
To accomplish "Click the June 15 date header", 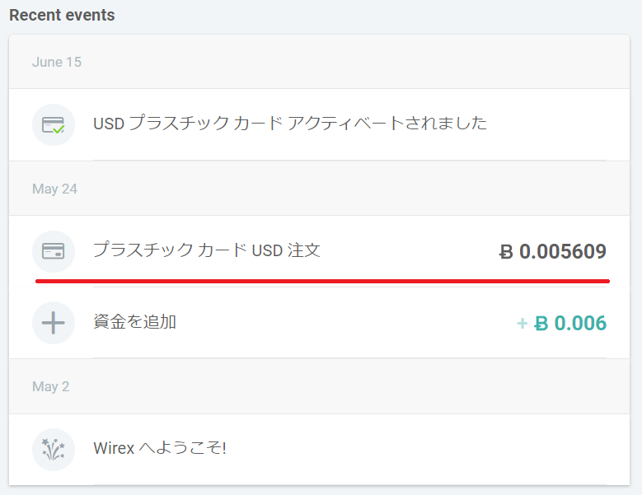I will tap(57, 63).
